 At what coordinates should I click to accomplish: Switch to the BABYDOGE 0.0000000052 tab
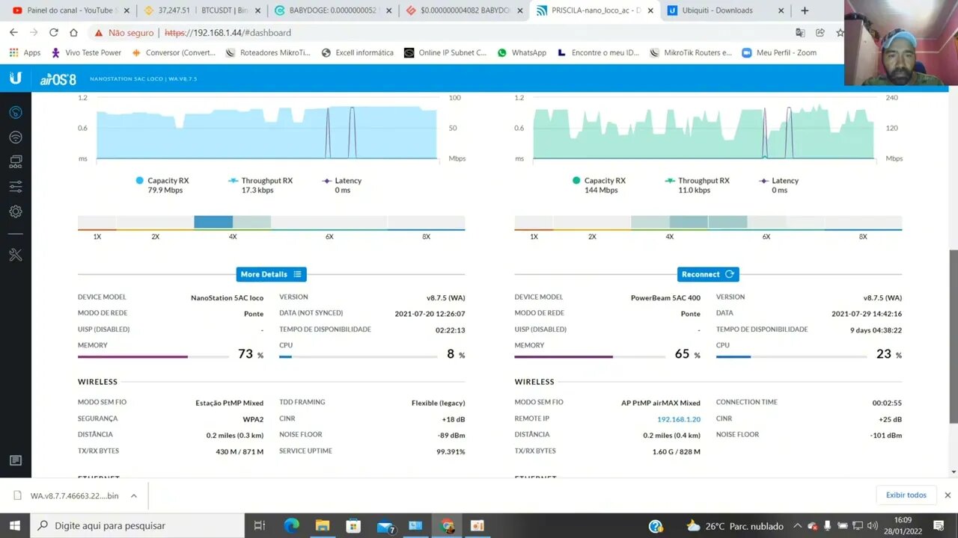tap(333, 10)
